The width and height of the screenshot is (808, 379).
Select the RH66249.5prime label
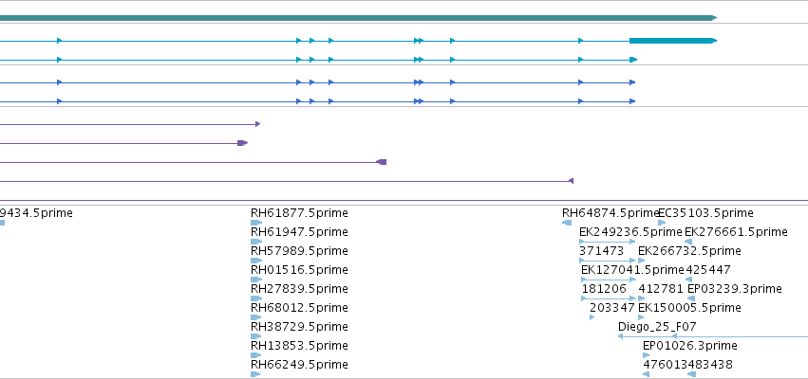pos(299,365)
